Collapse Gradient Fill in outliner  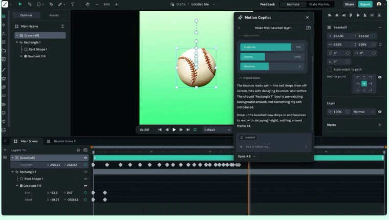point(21,56)
